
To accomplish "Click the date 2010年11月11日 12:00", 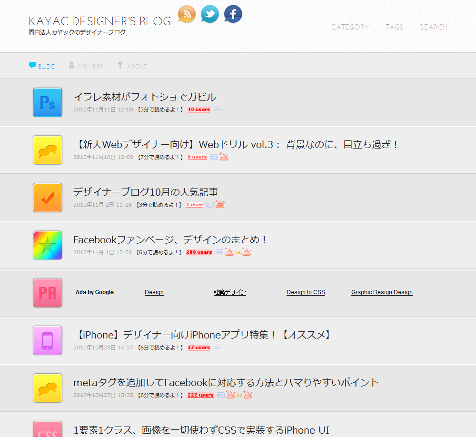I will coord(103,109).
